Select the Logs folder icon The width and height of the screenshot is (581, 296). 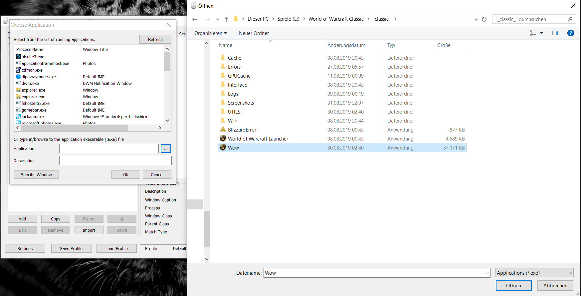(x=223, y=94)
